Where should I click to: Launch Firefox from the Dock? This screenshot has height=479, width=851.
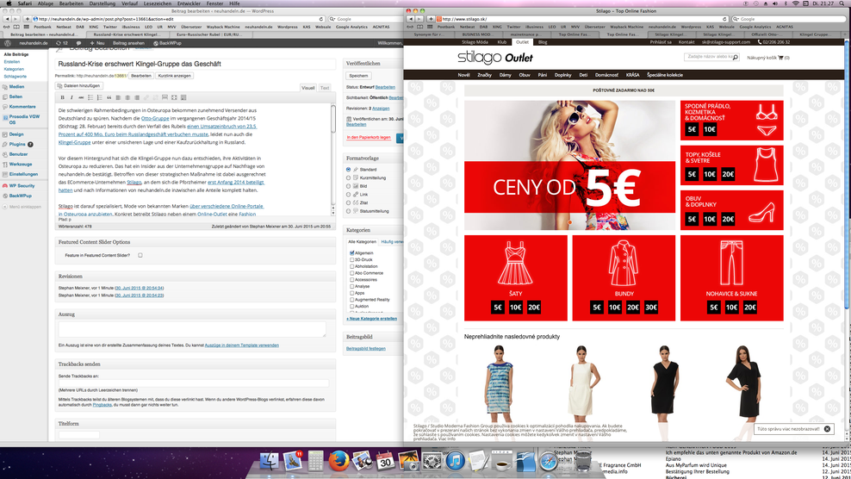339,462
